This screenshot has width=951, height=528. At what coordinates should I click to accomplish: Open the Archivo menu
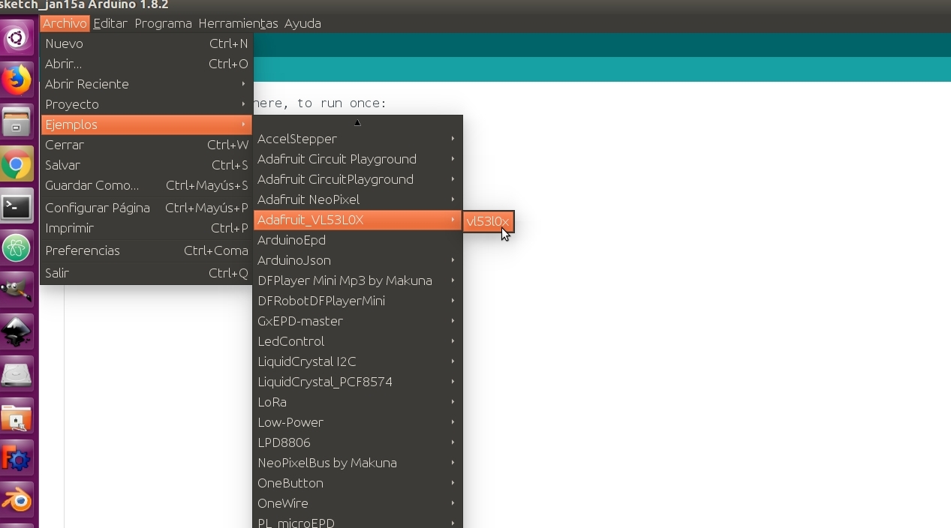pyautogui.click(x=65, y=23)
